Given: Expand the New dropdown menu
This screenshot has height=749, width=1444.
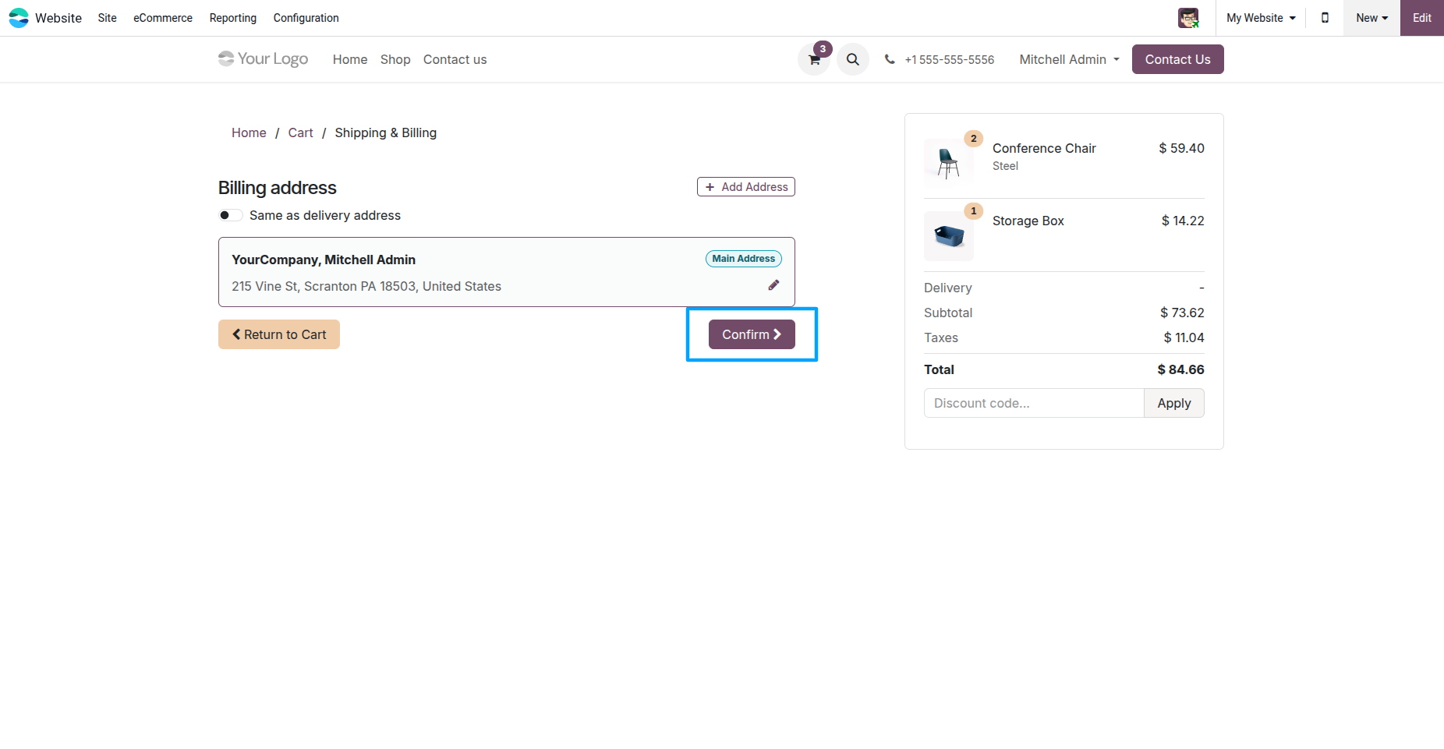Looking at the screenshot, I should [1371, 17].
